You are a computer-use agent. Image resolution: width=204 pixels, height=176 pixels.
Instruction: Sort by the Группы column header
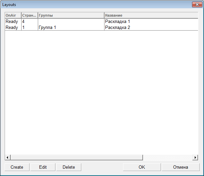71,16
